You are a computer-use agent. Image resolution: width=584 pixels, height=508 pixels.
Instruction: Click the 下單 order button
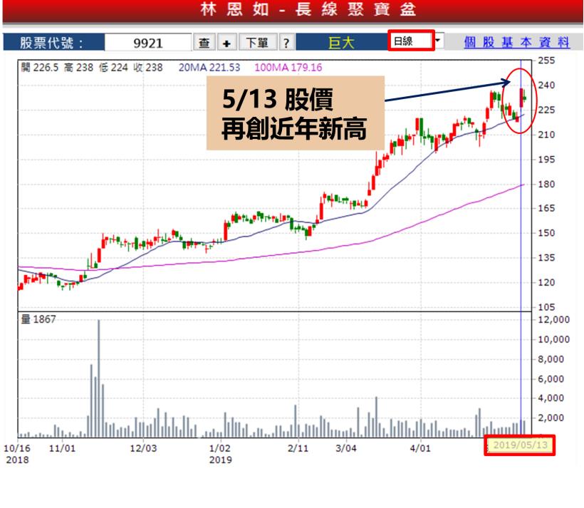click(257, 43)
